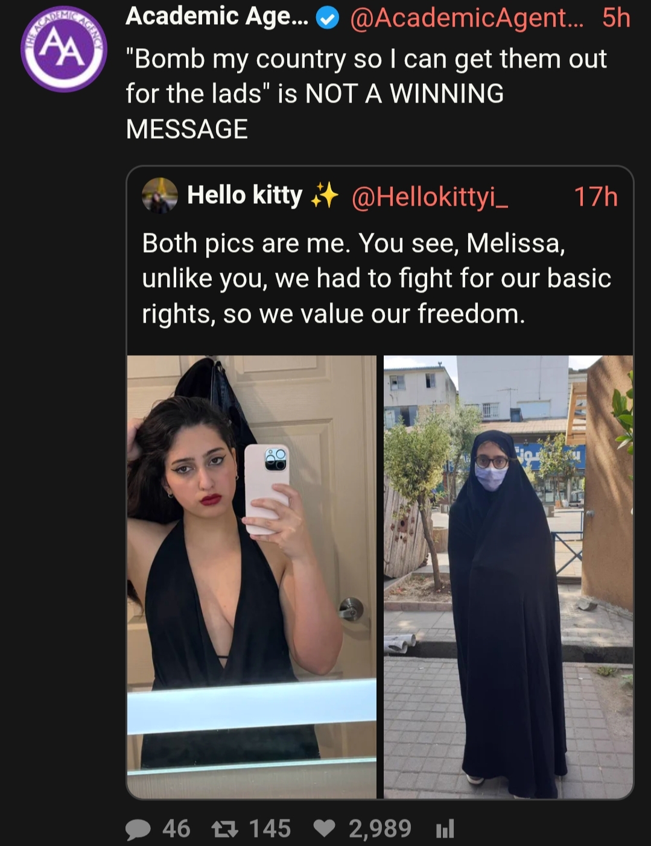This screenshot has width=651, height=846.
Task: Open the right street photo image
Action: (x=508, y=577)
